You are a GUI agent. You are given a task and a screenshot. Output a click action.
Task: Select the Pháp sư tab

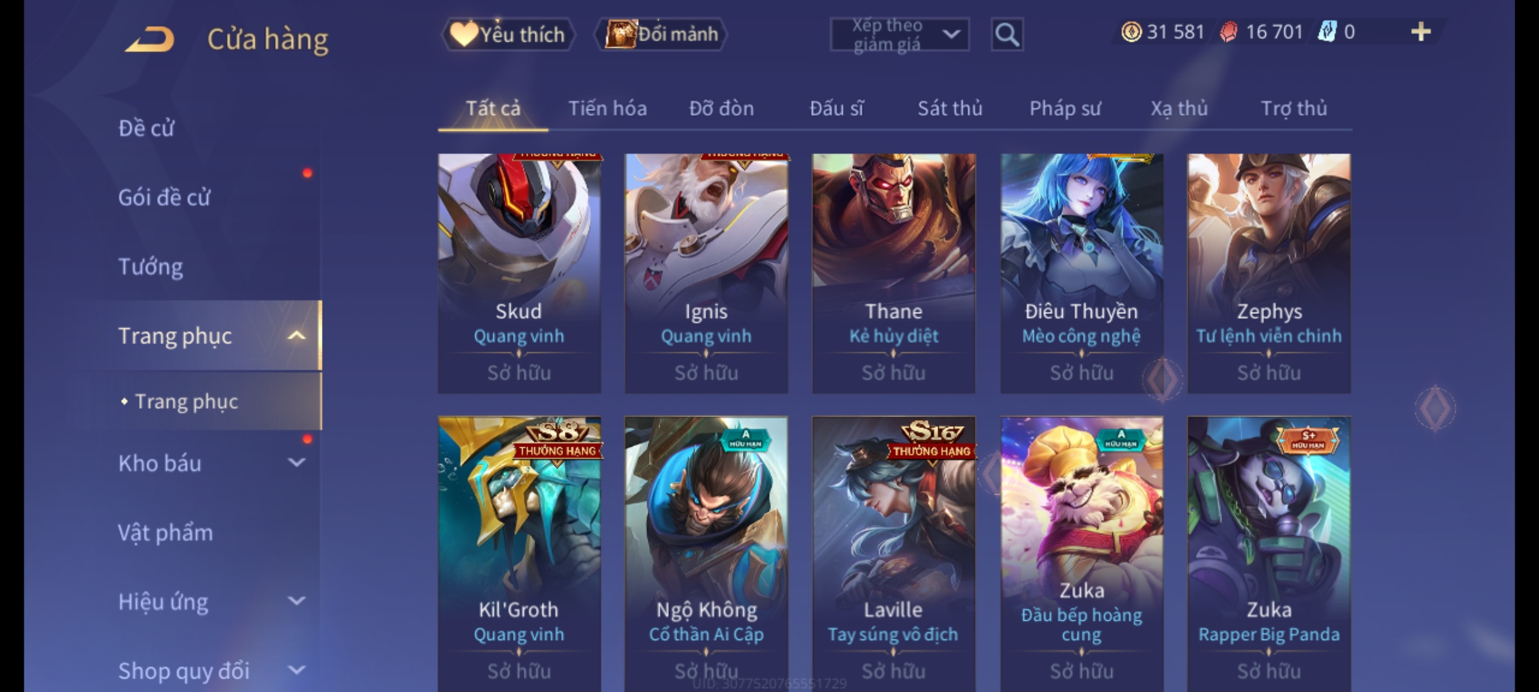(x=1064, y=108)
